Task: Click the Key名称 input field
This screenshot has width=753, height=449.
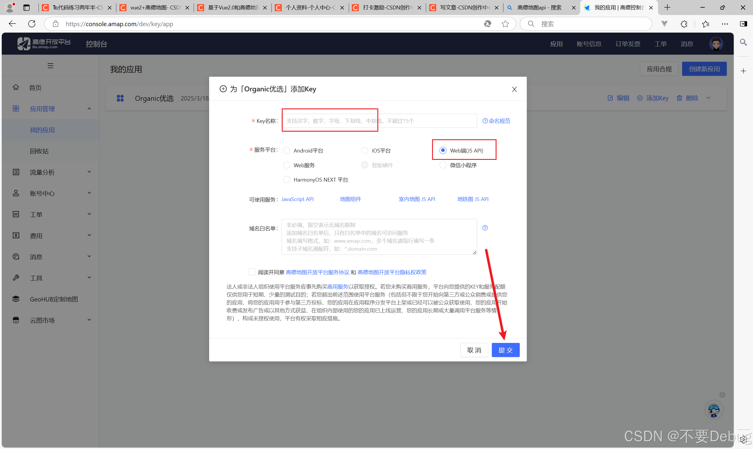Action: [379, 121]
